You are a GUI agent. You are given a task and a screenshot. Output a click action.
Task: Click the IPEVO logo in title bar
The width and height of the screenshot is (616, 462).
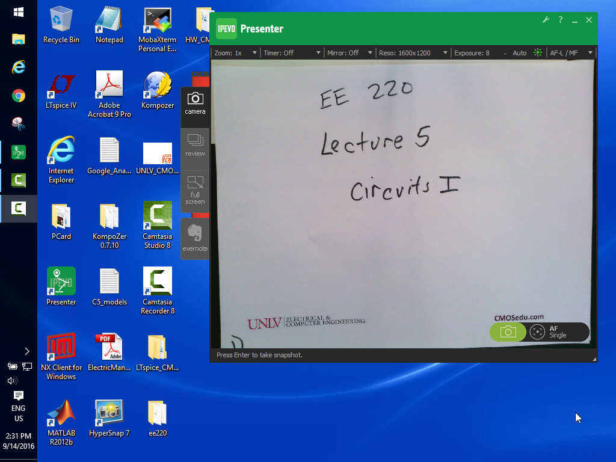227,29
